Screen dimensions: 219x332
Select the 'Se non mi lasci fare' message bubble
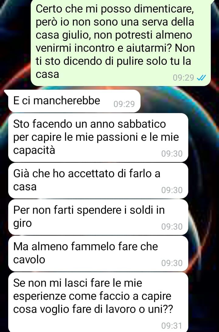tap(98, 302)
